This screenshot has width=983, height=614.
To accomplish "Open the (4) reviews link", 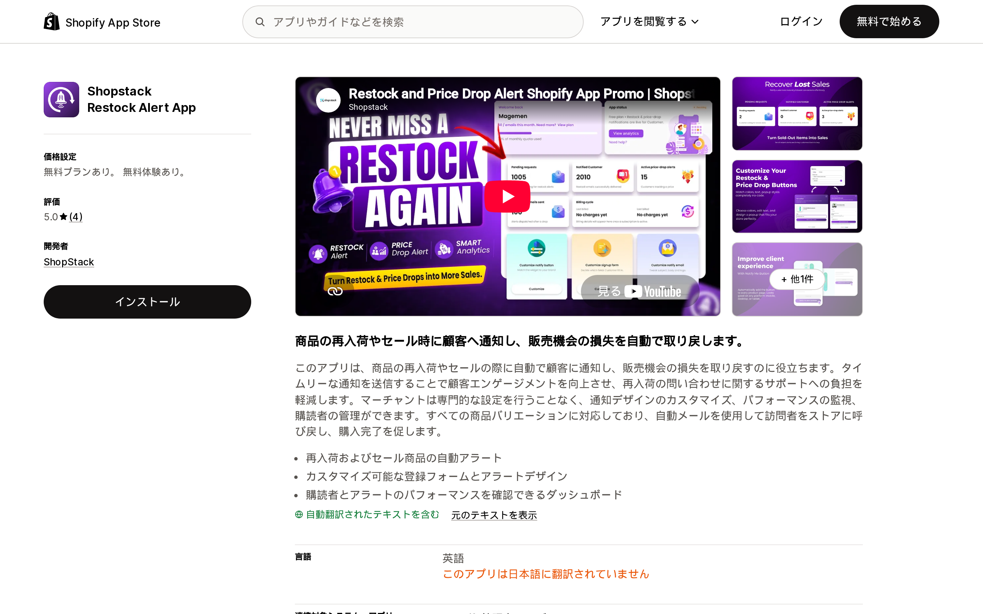I will 75,217.
